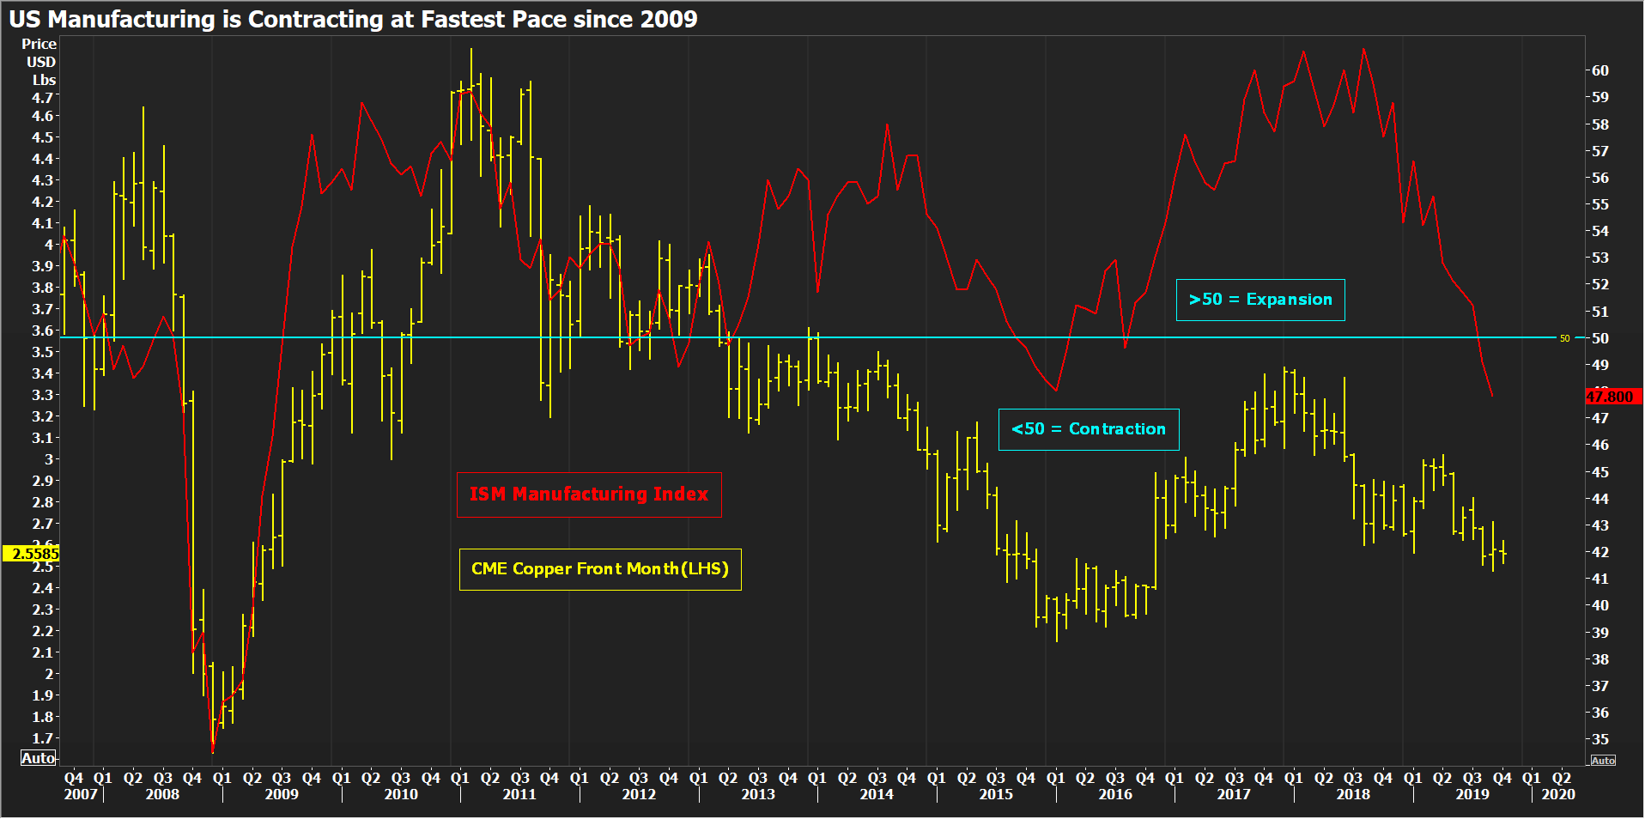Select the 2016 year label on the time axis
The width and height of the screenshot is (1645, 819).
[x=1114, y=794]
